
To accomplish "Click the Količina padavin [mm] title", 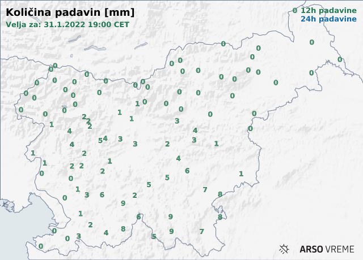I will tap(70, 12).
